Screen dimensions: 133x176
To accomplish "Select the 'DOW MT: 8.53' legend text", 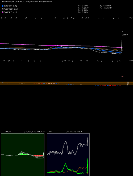I will (x=11, y=9).
